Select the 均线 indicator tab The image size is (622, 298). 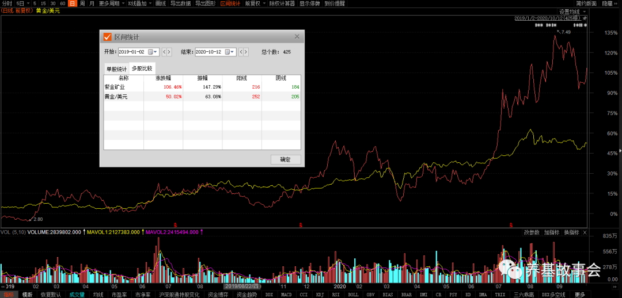(x=98, y=295)
